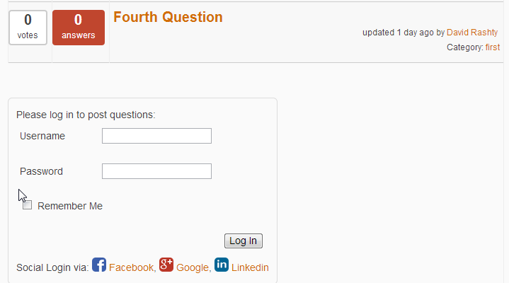Click the Google Plus logo icon
This screenshot has height=283, width=509.
(x=166, y=265)
